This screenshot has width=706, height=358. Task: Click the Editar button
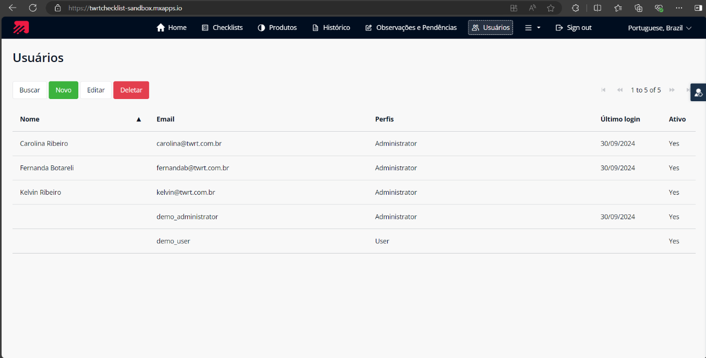pyautogui.click(x=96, y=90)
